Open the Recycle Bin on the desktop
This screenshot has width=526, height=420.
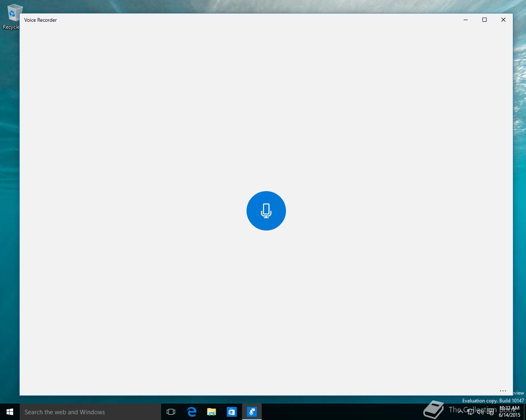pos(12,17)
